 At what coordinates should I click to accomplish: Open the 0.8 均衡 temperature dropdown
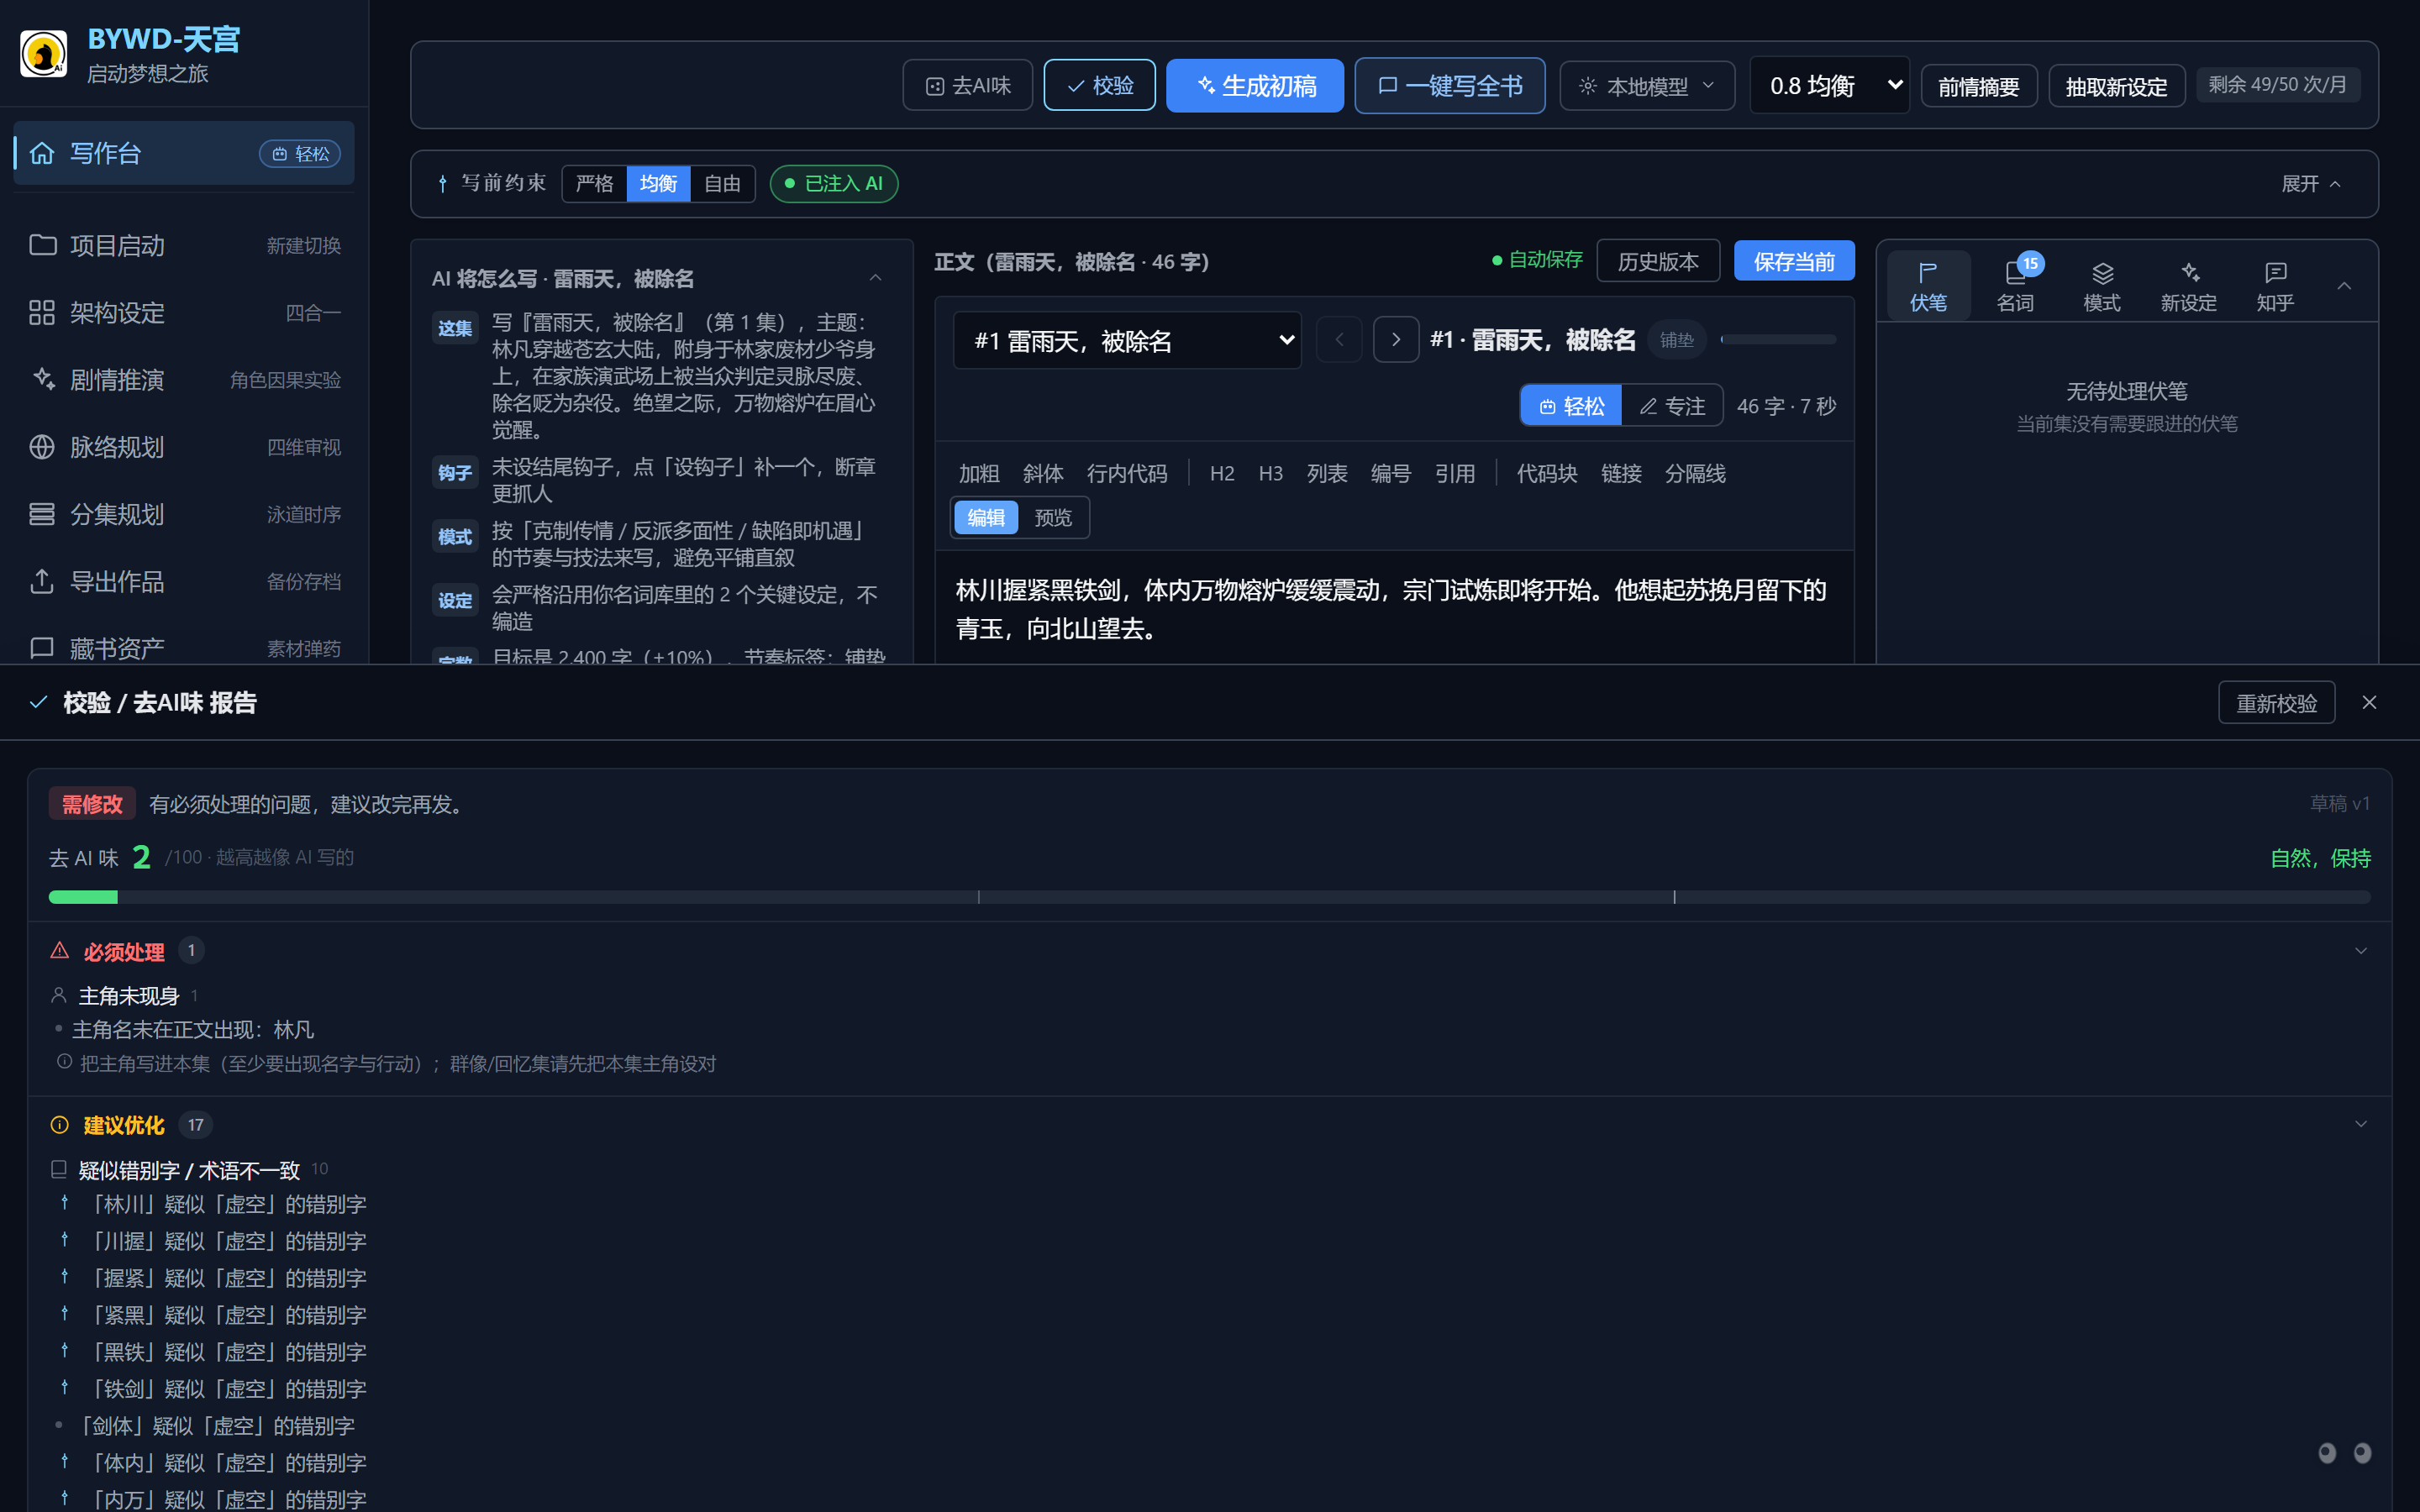coord(1830,86)
